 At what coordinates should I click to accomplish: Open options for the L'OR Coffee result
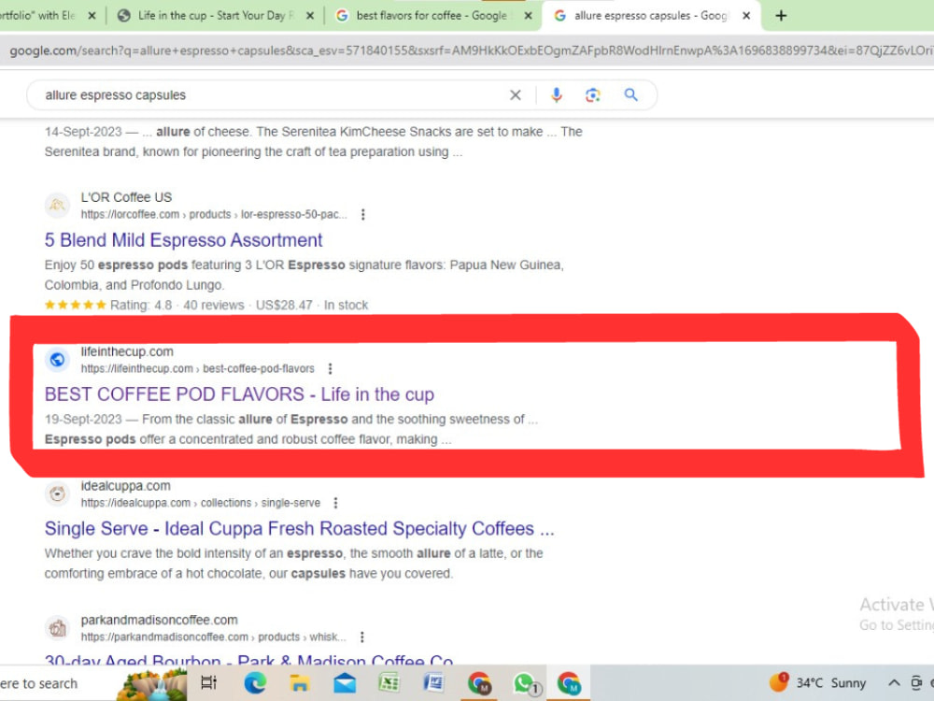[362, 215]
